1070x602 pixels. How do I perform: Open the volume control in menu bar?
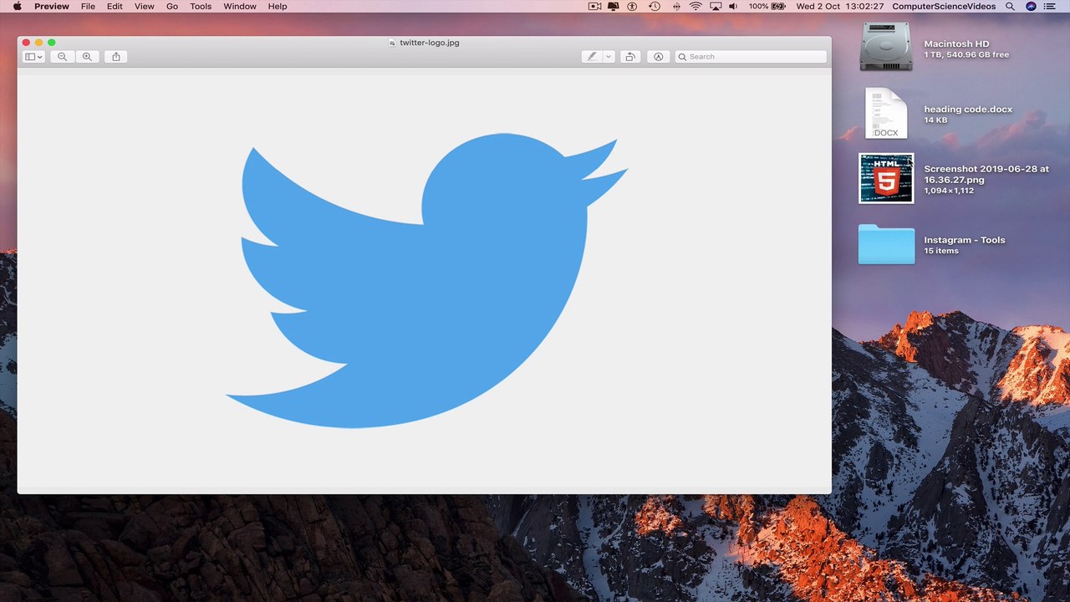coord(733,6)
